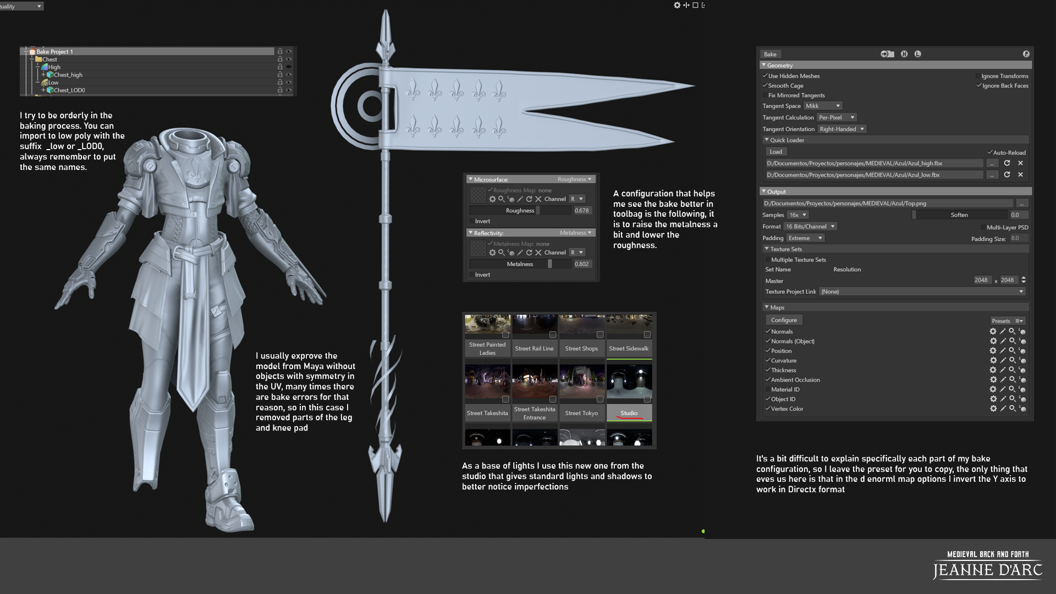Viewport: 1056px width, 594px height.
Task: Click the Normals map settings gear icon
Action: 993,332
